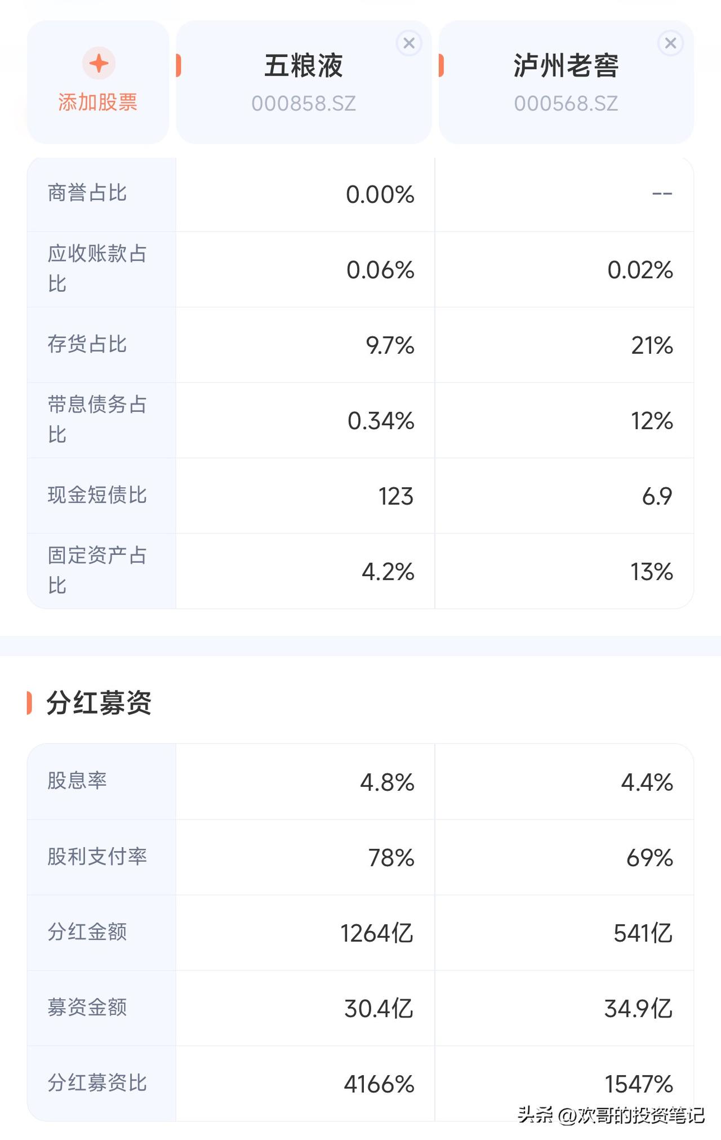Remove 泸州老窖 with its close icon
Image resolution: width=721 pixels, height=1140 pixels.
pyautogui.click(x=670, y=43)
